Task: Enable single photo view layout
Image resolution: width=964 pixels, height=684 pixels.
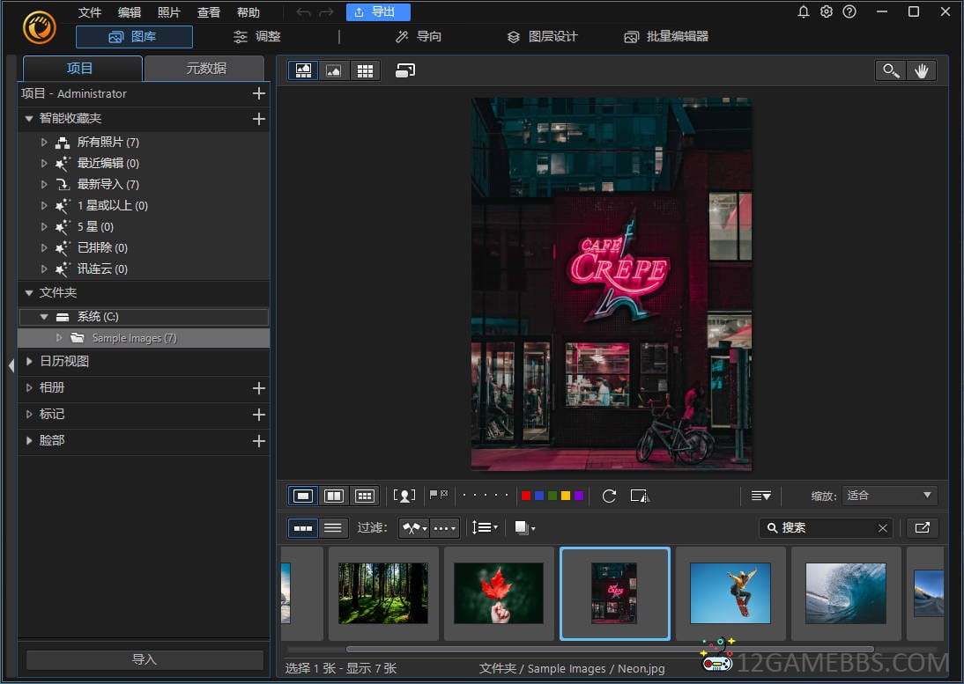Action: pyautogui.click(x=303, y=496)
